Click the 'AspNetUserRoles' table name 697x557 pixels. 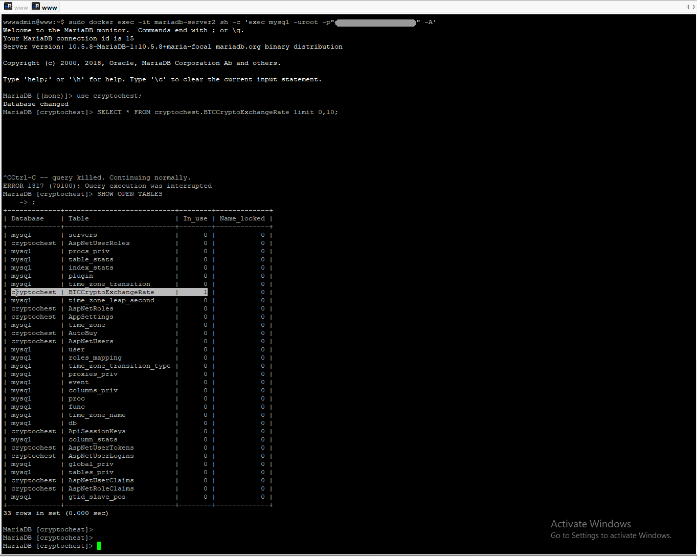(x=99, y=243)
